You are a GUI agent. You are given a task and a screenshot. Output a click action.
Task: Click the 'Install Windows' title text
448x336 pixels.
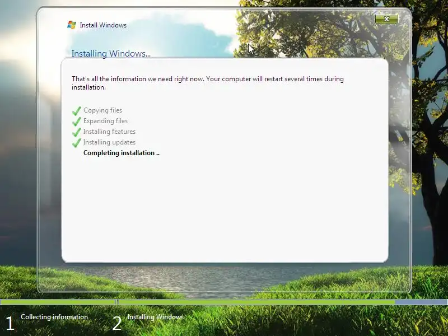(103, 25)
